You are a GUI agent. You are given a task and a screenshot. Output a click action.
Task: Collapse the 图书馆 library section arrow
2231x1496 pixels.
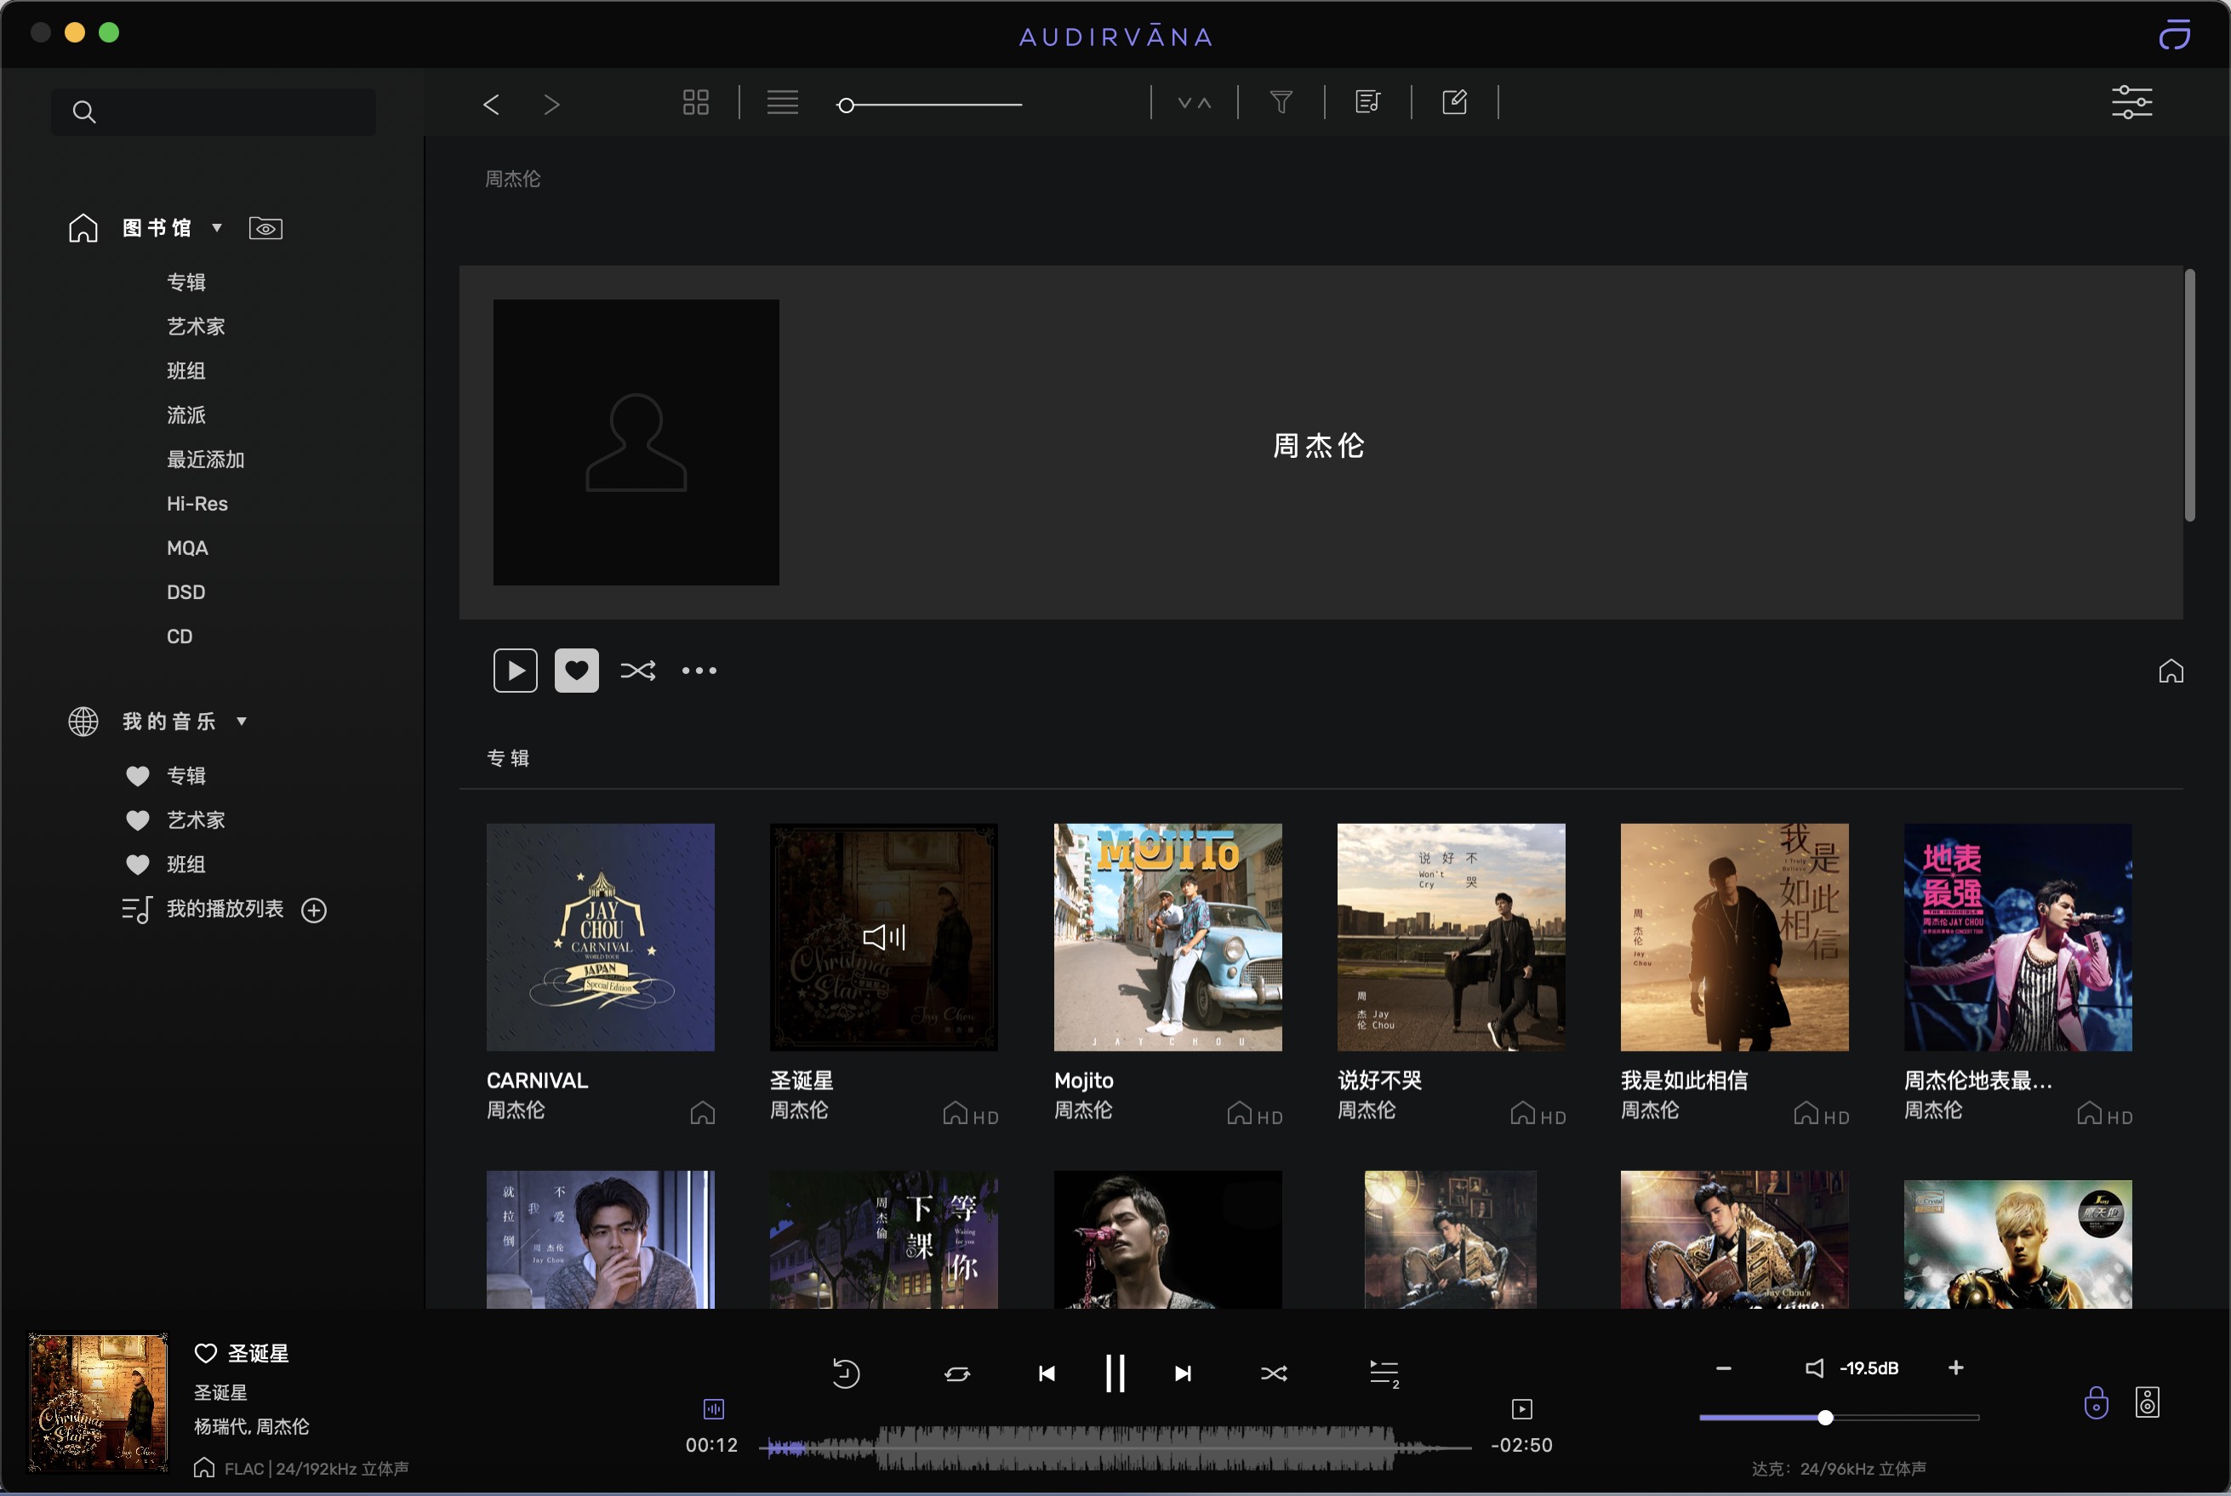pyautogui.click(x=218, y=228)
